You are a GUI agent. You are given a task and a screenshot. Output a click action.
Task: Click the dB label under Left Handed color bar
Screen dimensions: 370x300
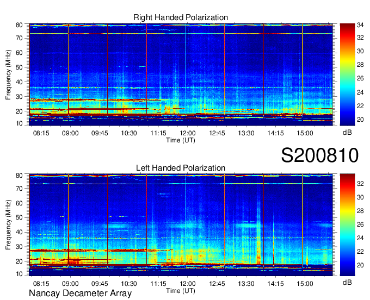347,282
